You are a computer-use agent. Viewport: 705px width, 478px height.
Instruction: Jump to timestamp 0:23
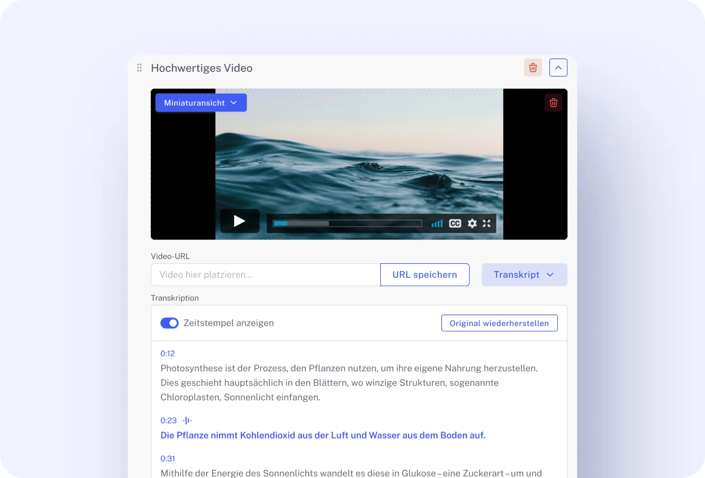168,421
